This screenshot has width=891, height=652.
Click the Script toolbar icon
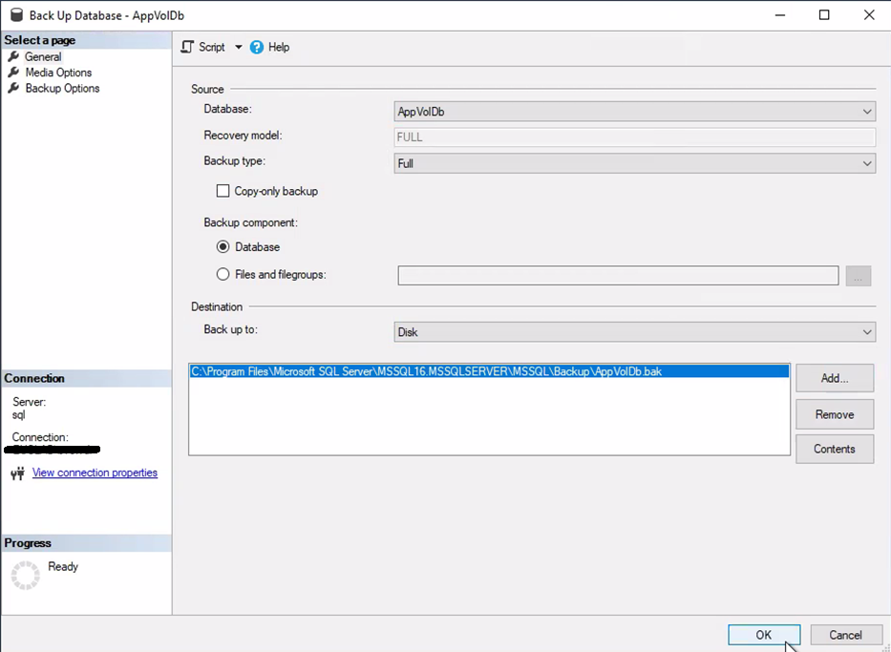(187, 47)
